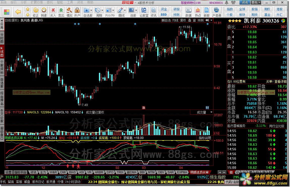Select the 画线 pencil drawing tool
This screenshot has width=290, height=187.
click(x=120, y=10)
